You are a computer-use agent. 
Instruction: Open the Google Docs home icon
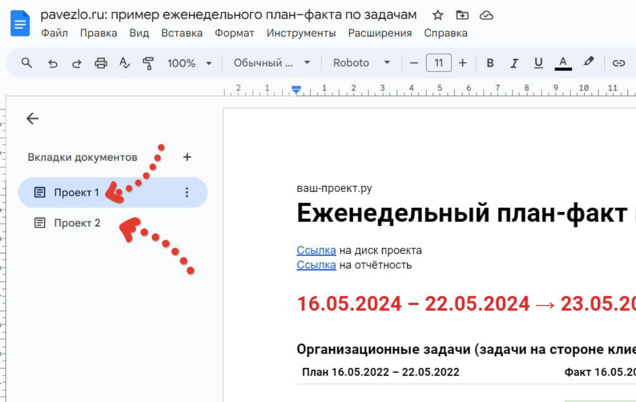pyautogui.click(x=20, y=24)
